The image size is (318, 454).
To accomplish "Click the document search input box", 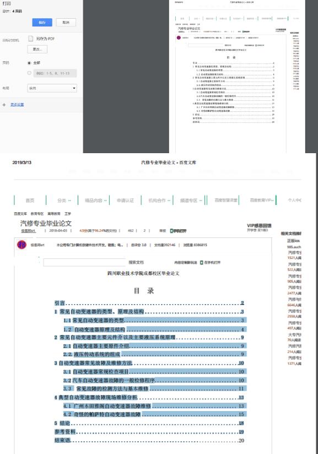I will coord(84,262).
